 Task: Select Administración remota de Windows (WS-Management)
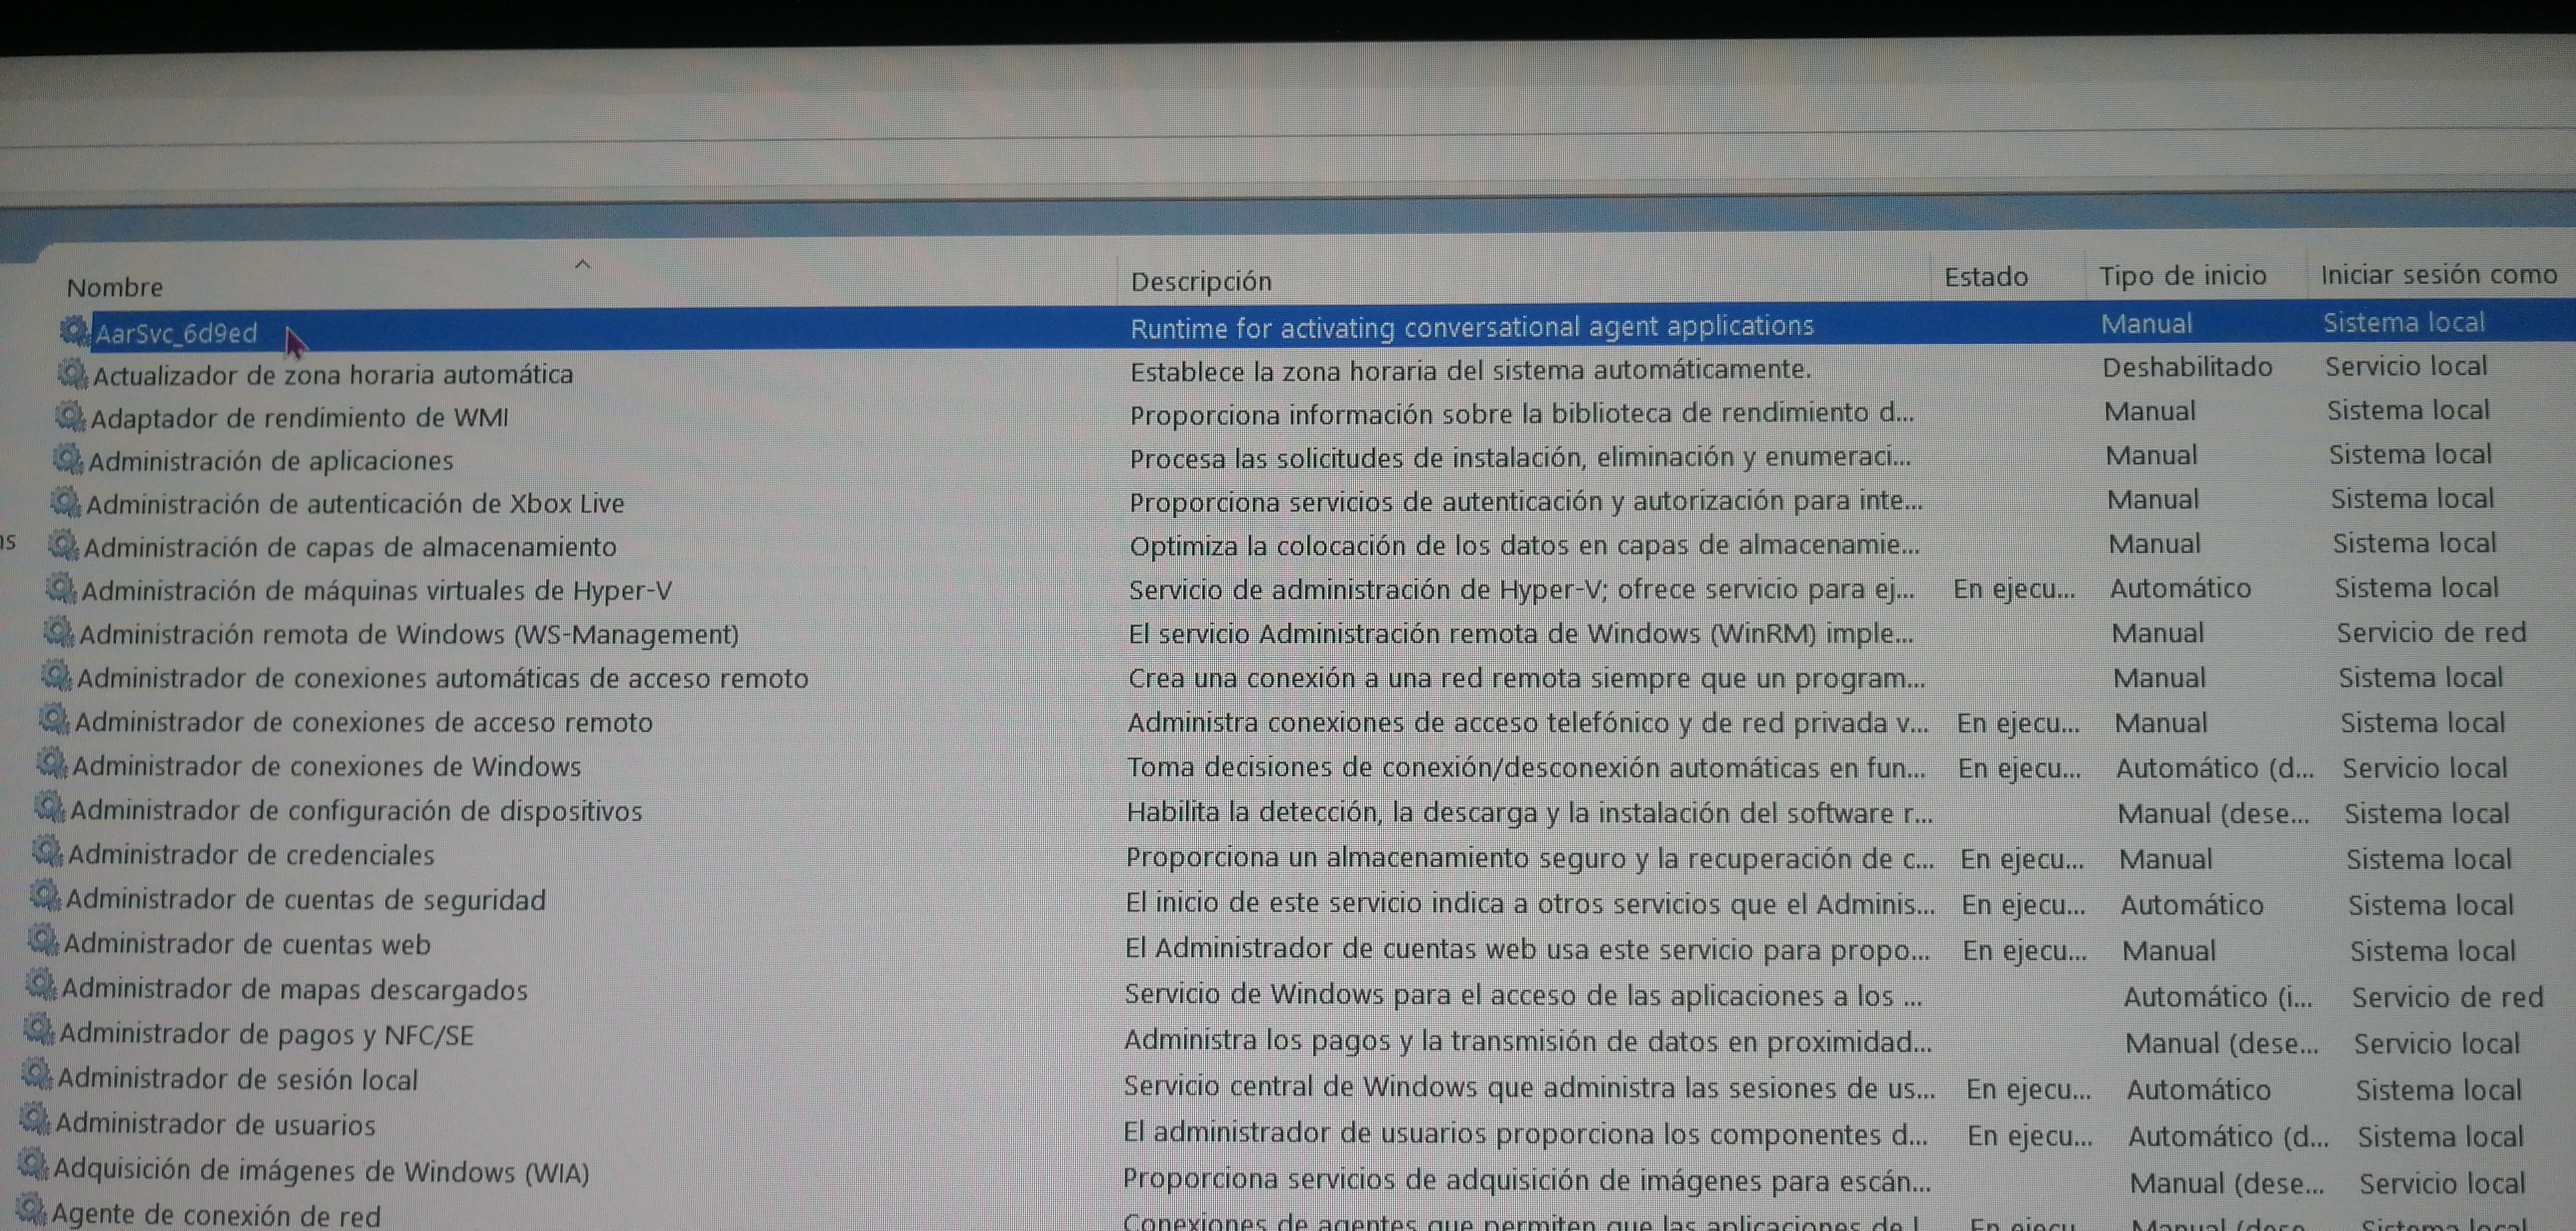[408, 635]
